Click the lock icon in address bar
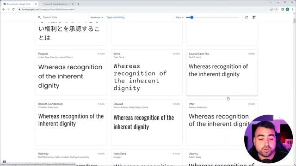The width and height of the screenshot is (296, 166). (19, 9)
